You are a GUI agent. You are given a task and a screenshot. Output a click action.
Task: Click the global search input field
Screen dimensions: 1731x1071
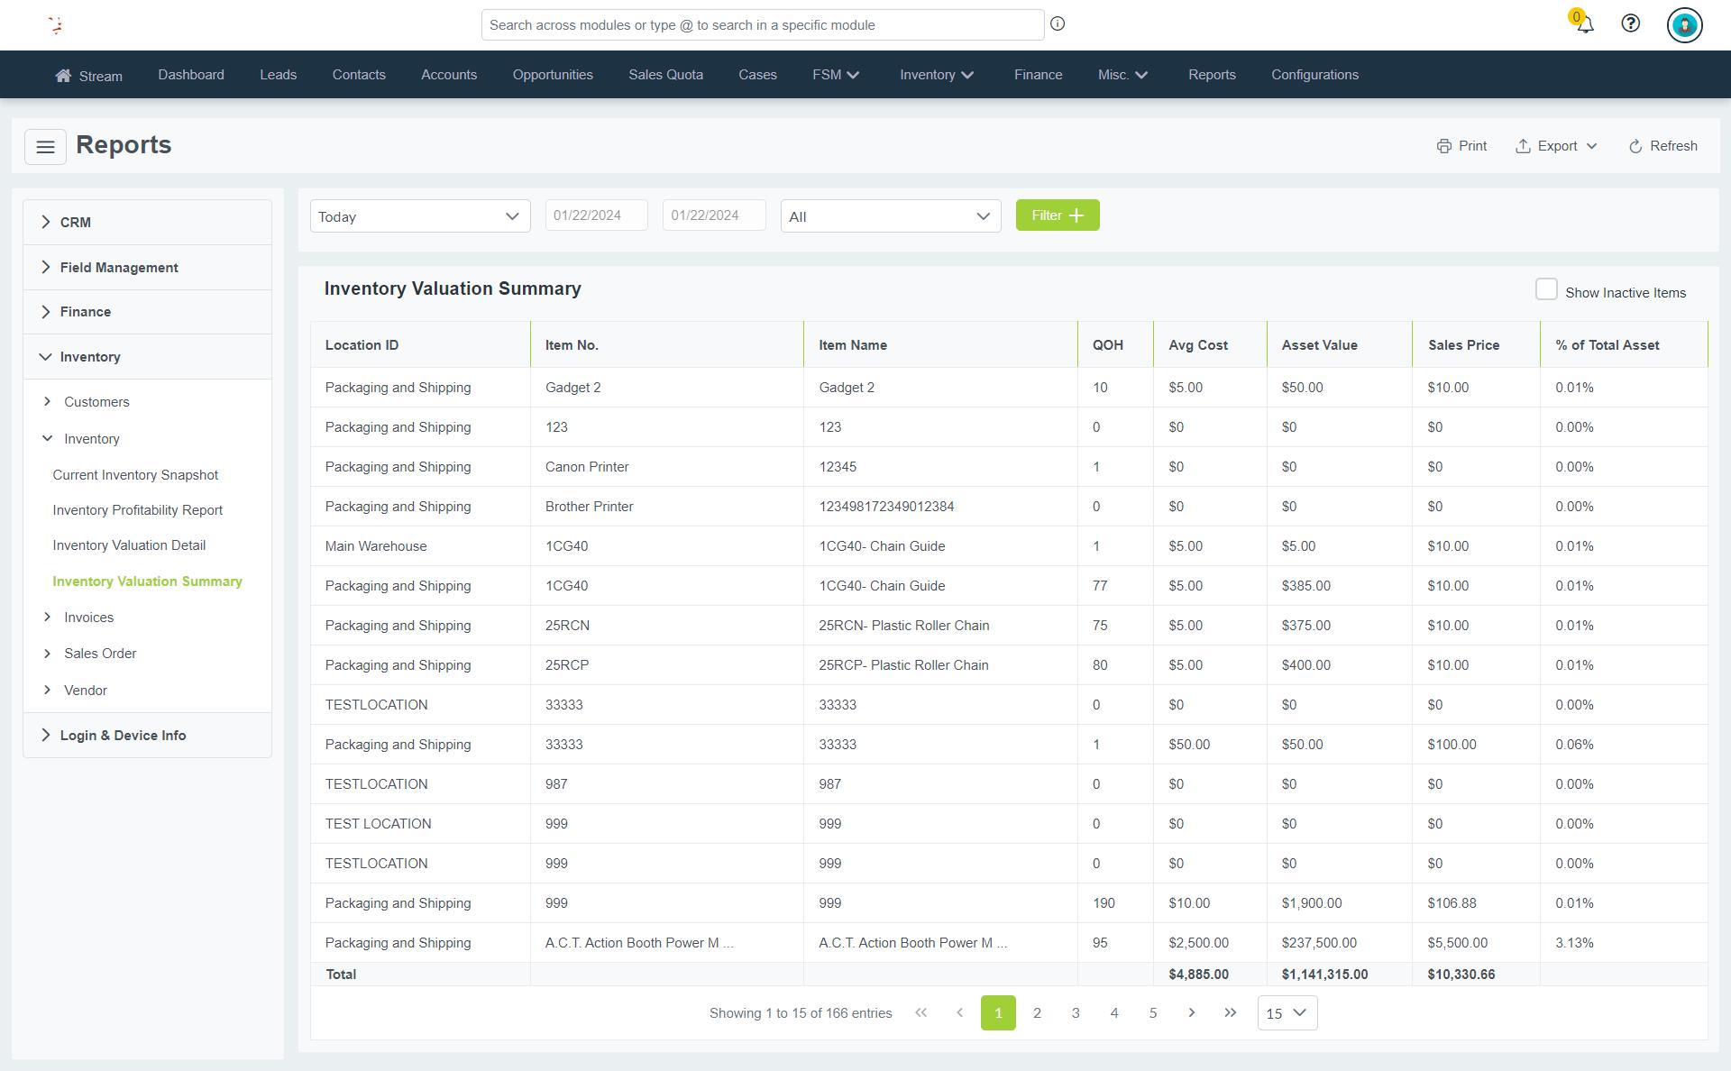pos(762,25)
